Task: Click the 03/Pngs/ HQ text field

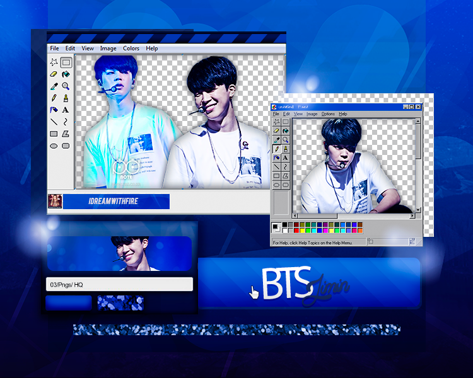Action: pos(119,284)
